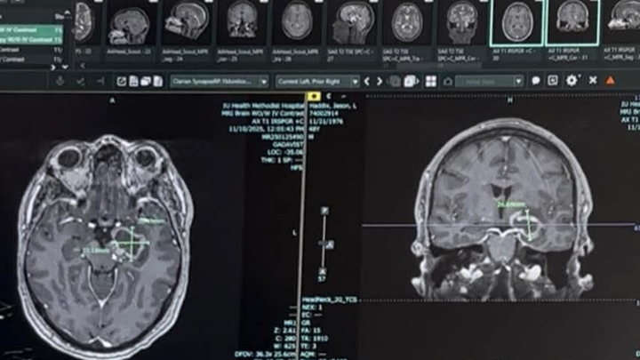Click the orange warning triangle icon
This screenshot has width=640, height=360.
(x=610, y=81)
